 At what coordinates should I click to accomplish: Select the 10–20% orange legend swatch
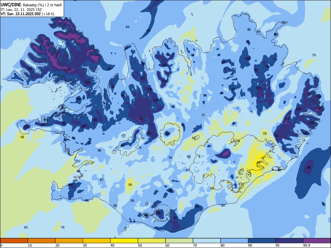pyautogui.click(x=42, y=241)
